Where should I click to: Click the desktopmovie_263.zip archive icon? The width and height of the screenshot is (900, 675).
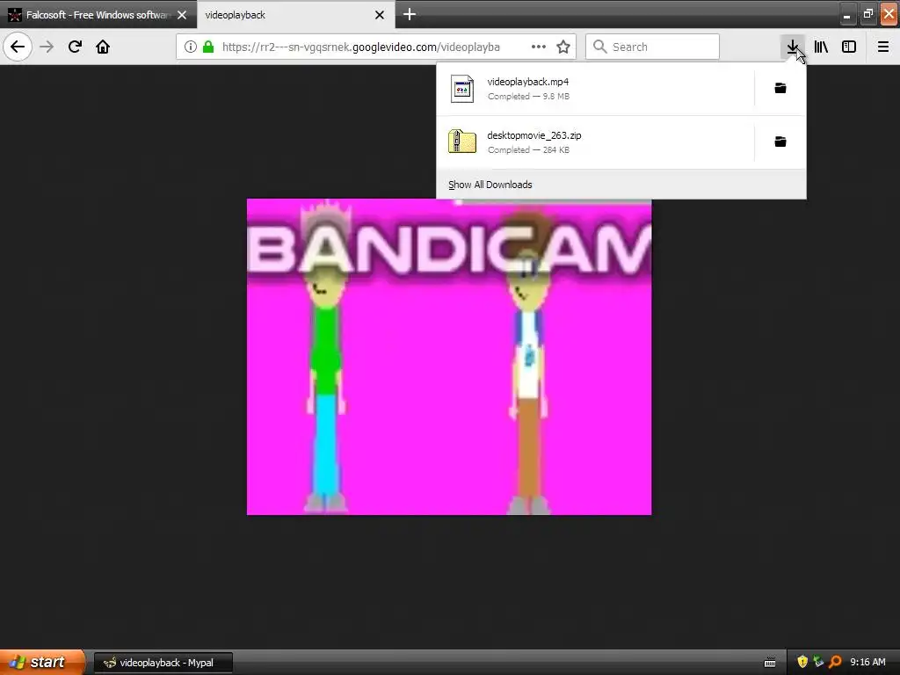pyautogui.click(x=462, y=142)
